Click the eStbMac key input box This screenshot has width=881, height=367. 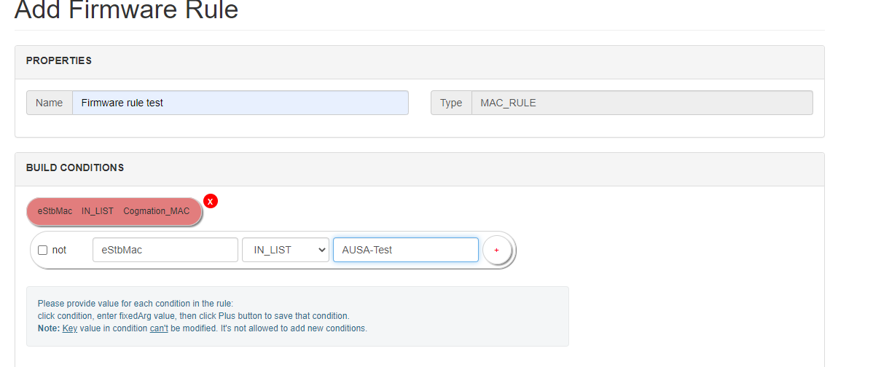165,250
